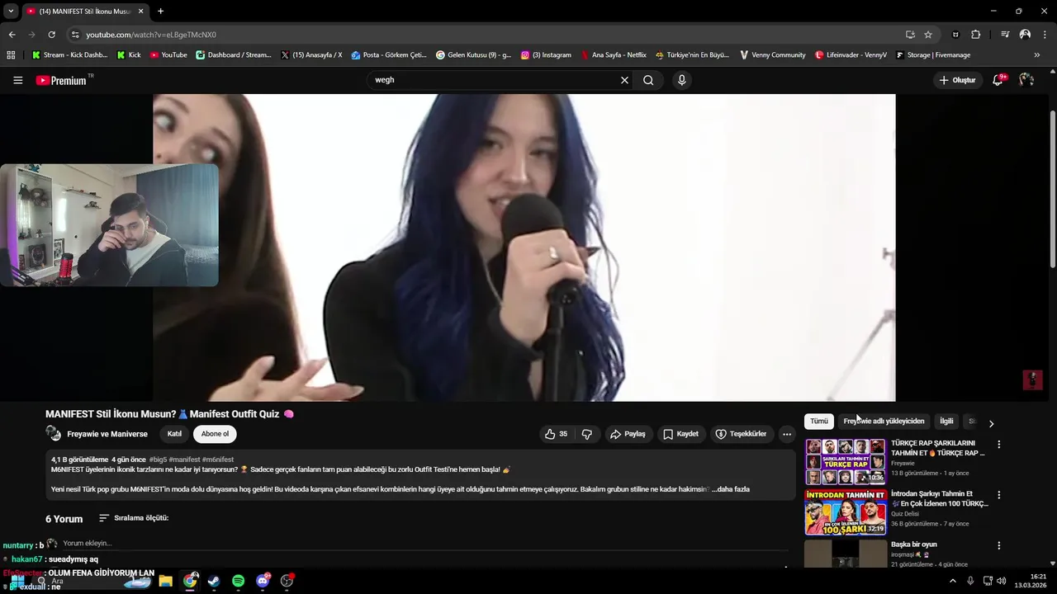Open the Kick bookmark

[129, 55]
